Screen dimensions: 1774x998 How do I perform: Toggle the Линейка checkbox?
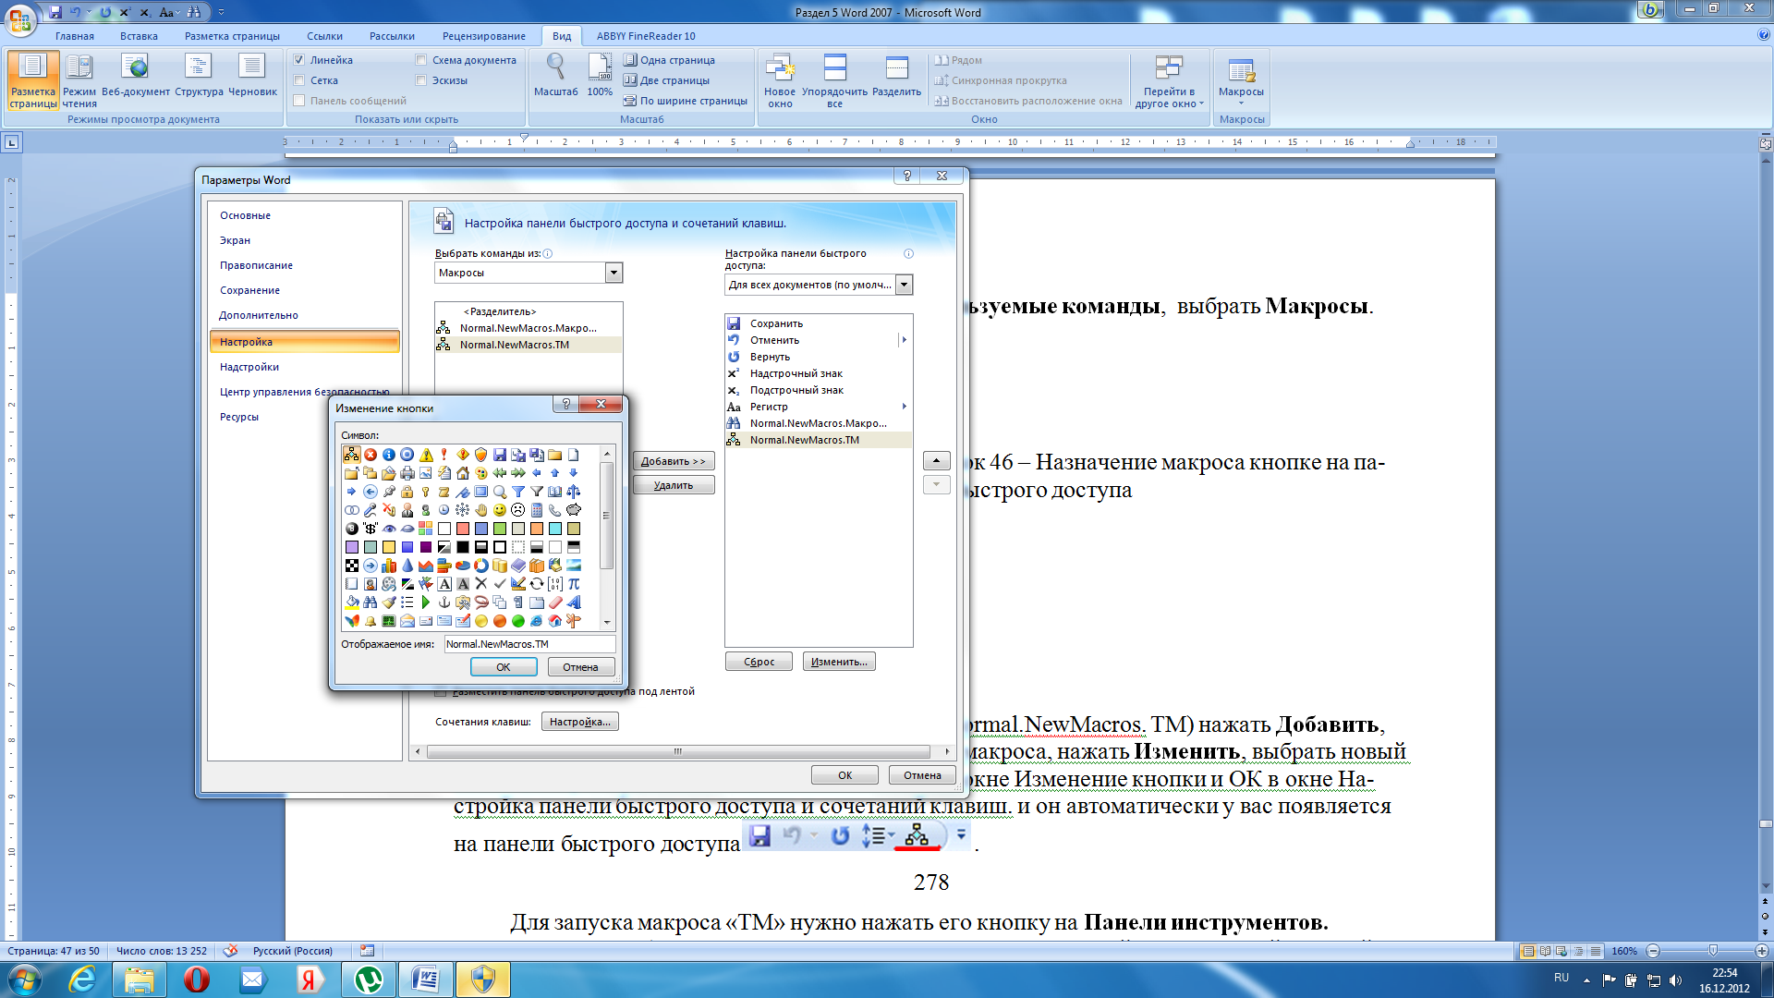(x=298, y=60)
